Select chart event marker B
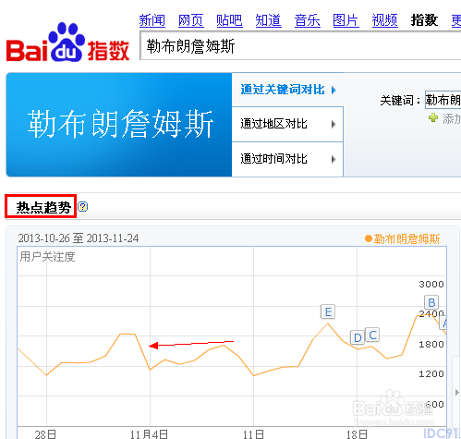This screenshot has height=439, width=461. tap(431, 302)
